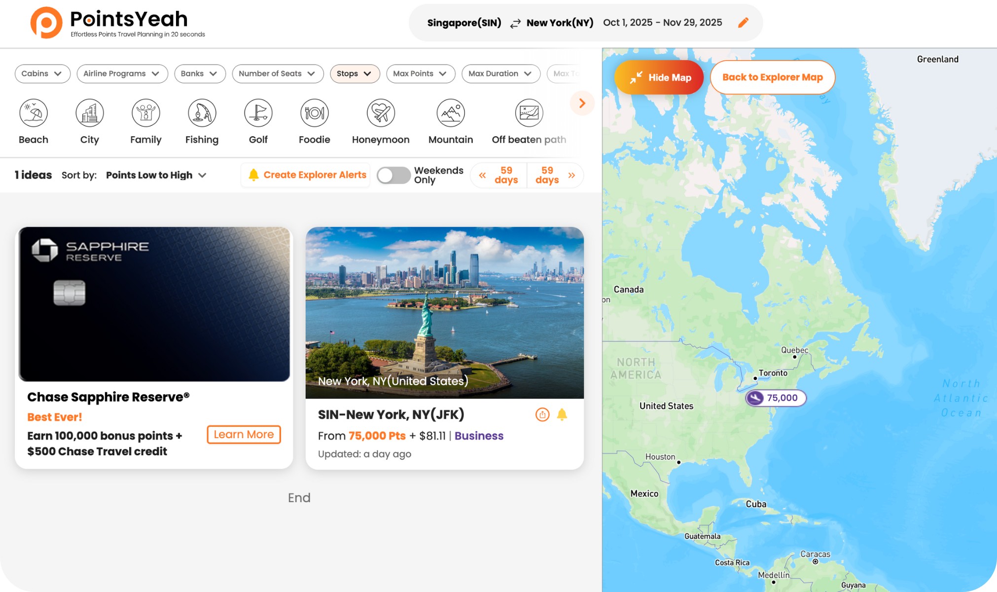Screen dimensions: 997x592
Task: Click the New York(NY) destination field
Action: point(560,23)
